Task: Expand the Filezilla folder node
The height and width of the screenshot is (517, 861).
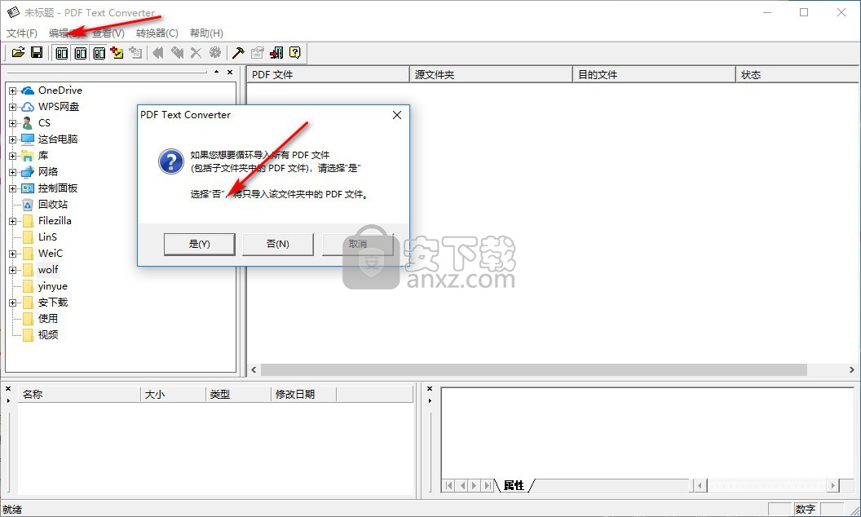Action: coord(12,222)
